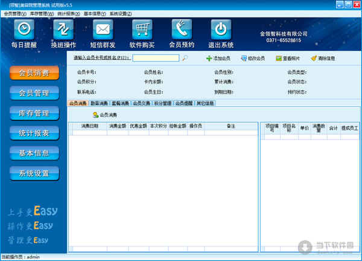Open the 会员管理(V) menu
The width and height of the screenshot is (362, 261).
click(x=15, y=14)
